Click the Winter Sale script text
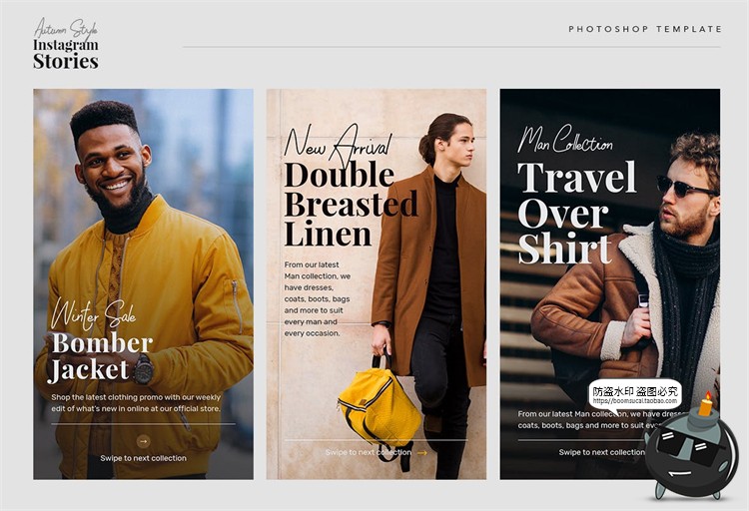 pos(94,314)
